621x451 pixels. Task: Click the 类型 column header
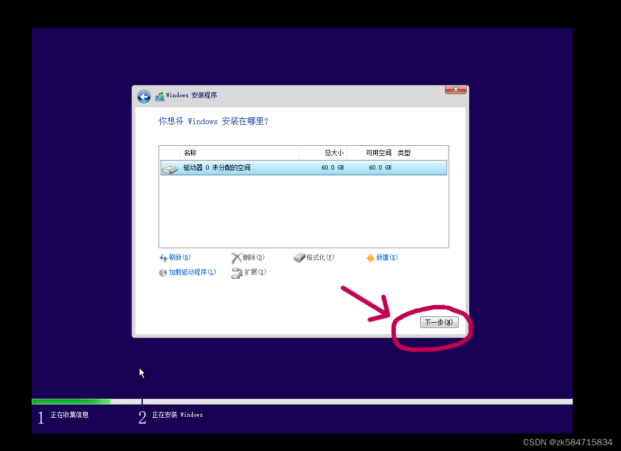pos(421,153)
